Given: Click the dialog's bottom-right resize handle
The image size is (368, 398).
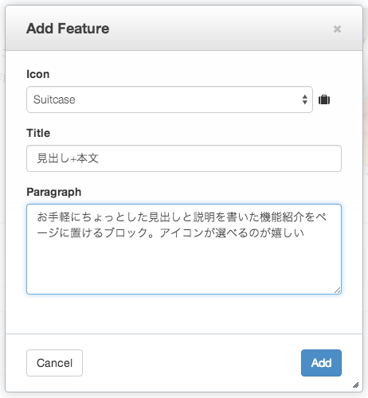Looking at the screenshot, I should (x=356, y=384).
